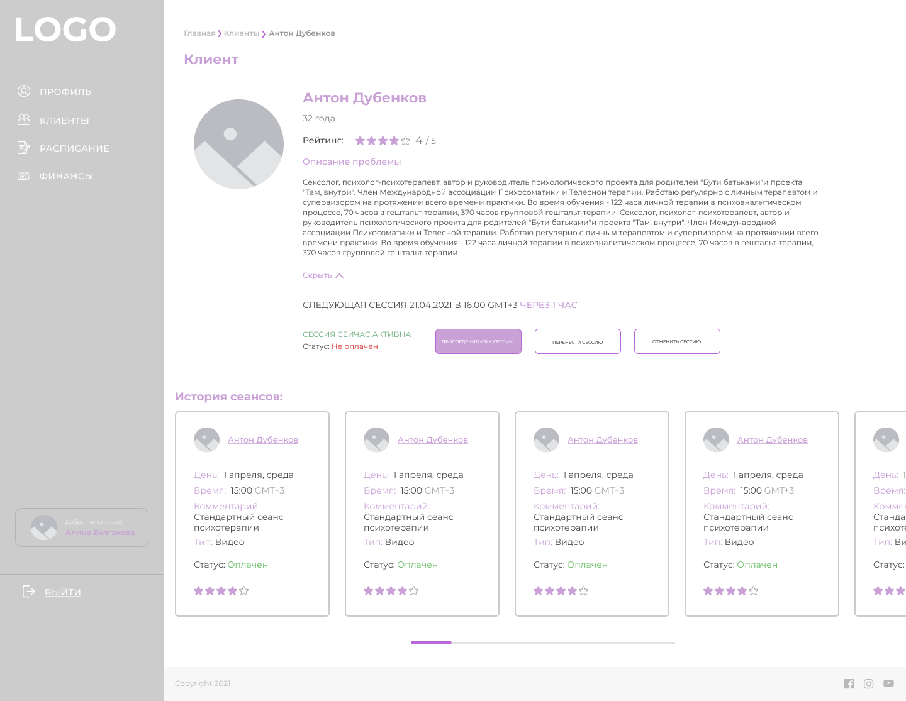
Task: Select РАСПИСАНИЕ in the sidebar menu
Action: 74,148
